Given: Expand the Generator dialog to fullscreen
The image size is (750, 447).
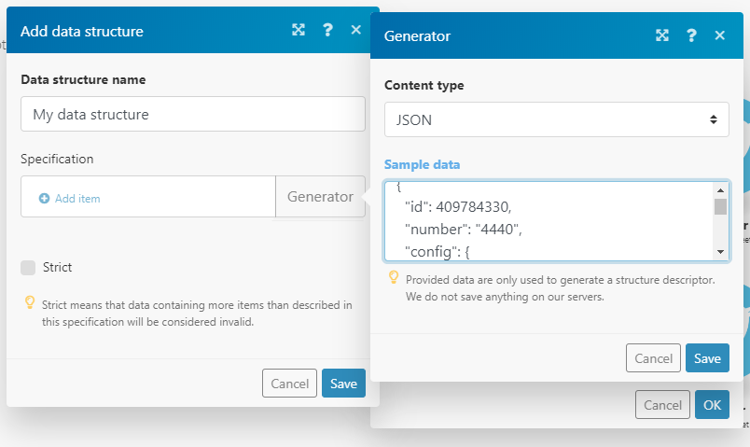Looking at the screenshot, I should coord(662,35).
